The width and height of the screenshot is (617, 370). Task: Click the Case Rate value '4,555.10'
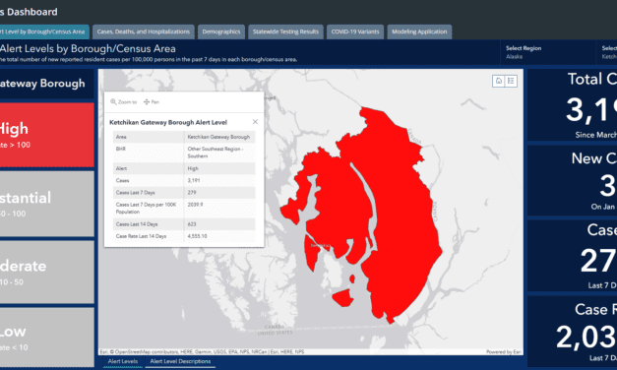(x=197, y=236)
